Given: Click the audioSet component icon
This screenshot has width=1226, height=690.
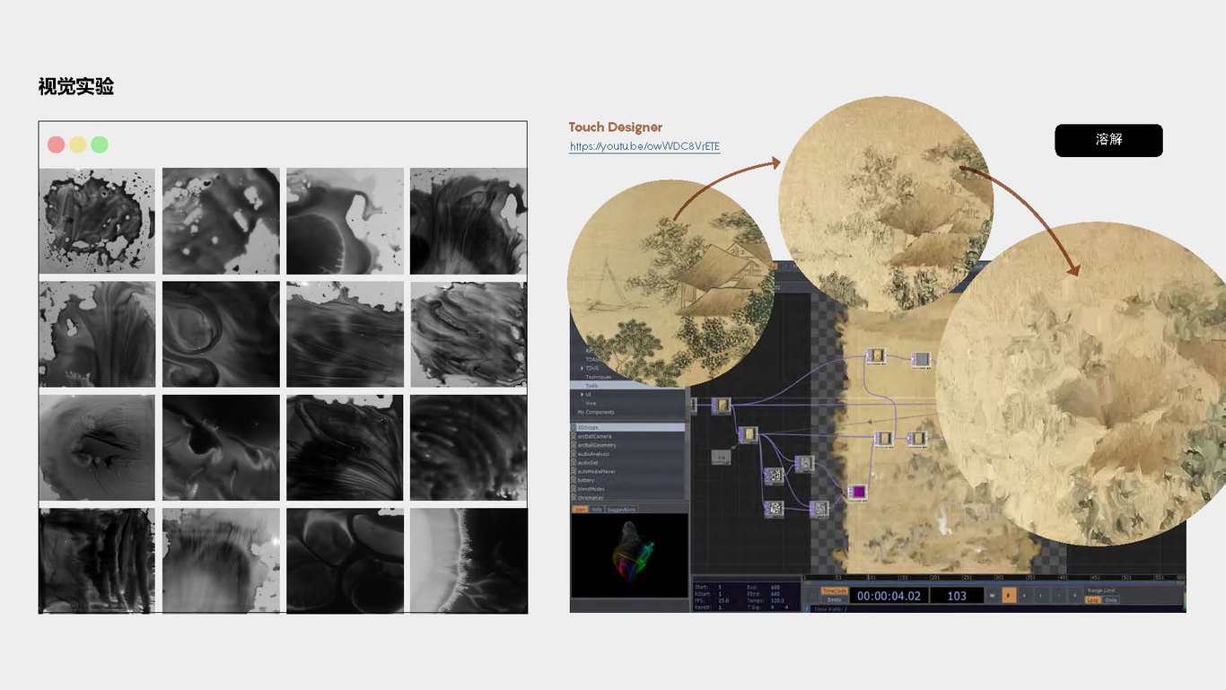Looking at the screenshot, I should pos(574,462).
